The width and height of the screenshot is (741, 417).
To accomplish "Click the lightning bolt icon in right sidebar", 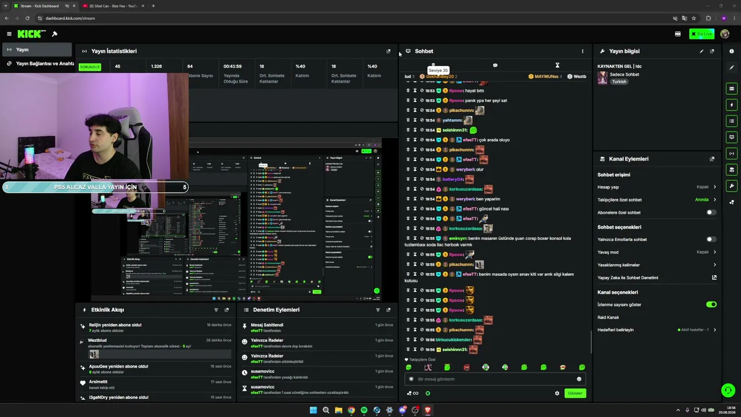I will [x=732, y=105].
